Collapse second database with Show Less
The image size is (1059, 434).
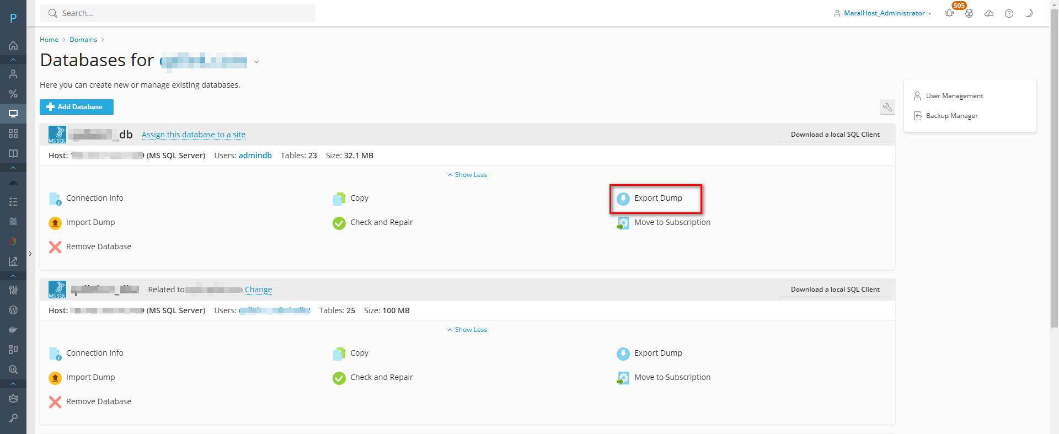pos(467,330)
